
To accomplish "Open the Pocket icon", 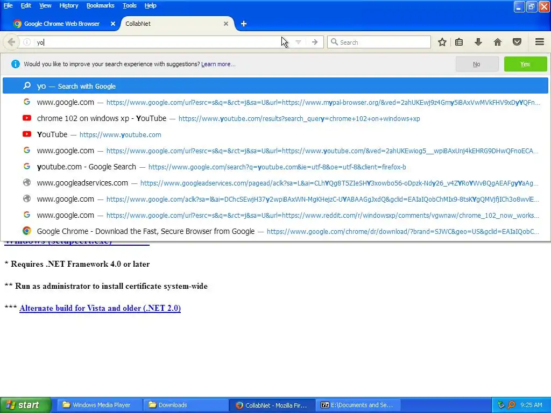I will point(517,42).
